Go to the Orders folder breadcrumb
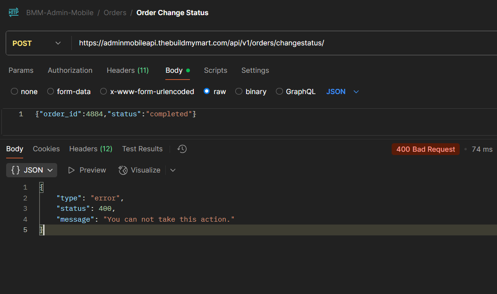 115,13
